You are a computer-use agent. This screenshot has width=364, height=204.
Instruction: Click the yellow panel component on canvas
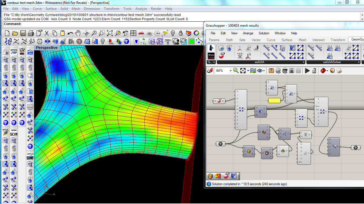point(274,100)
